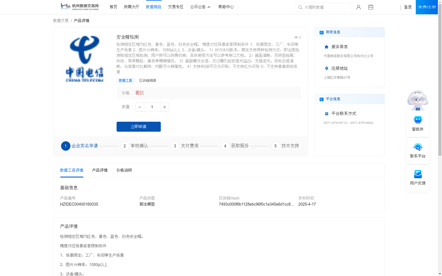Image resolution: width=442 pixels, height=276 pixels.
Task: Click the 免费注册 button
Action: [427, 7]
